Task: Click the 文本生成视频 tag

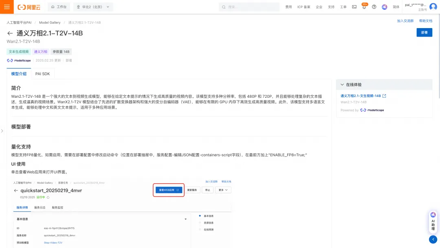Action: [18, 52]
